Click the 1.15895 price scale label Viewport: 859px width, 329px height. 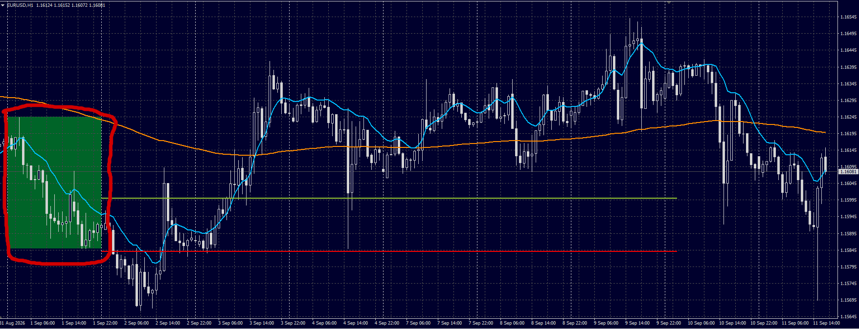(848, 234)
